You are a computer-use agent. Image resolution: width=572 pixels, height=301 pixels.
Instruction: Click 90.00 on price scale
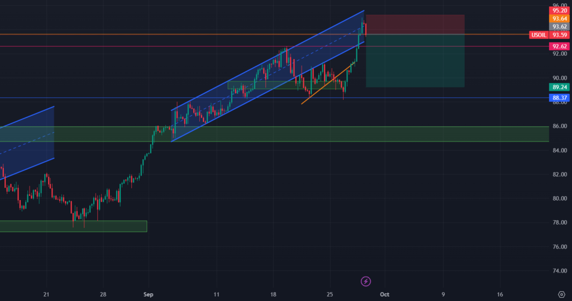pos(560,78)
